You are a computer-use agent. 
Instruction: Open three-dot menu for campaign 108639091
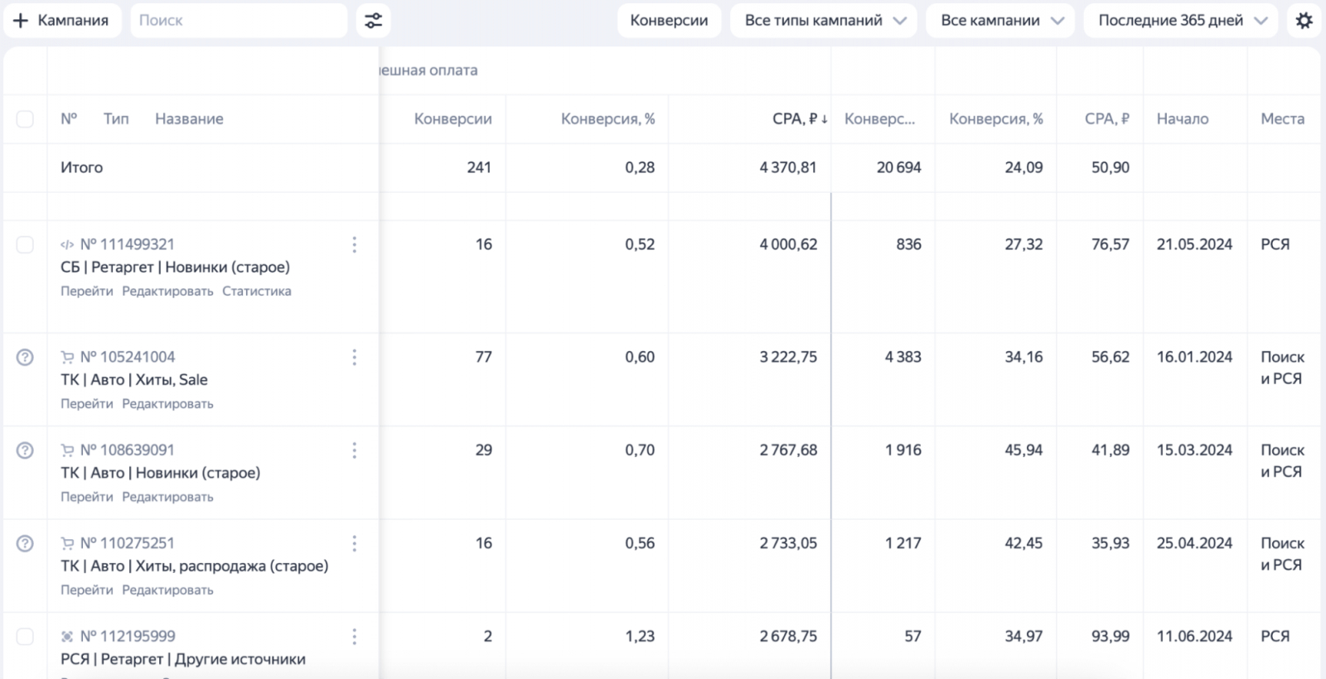pos(355,450)
